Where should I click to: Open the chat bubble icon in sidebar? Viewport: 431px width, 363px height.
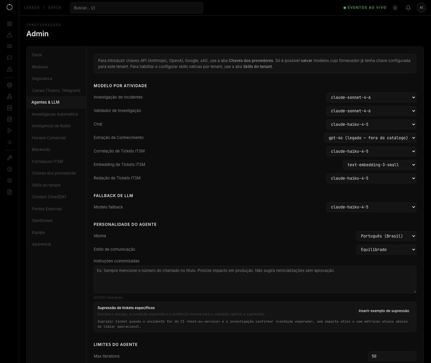coord(10,58)
